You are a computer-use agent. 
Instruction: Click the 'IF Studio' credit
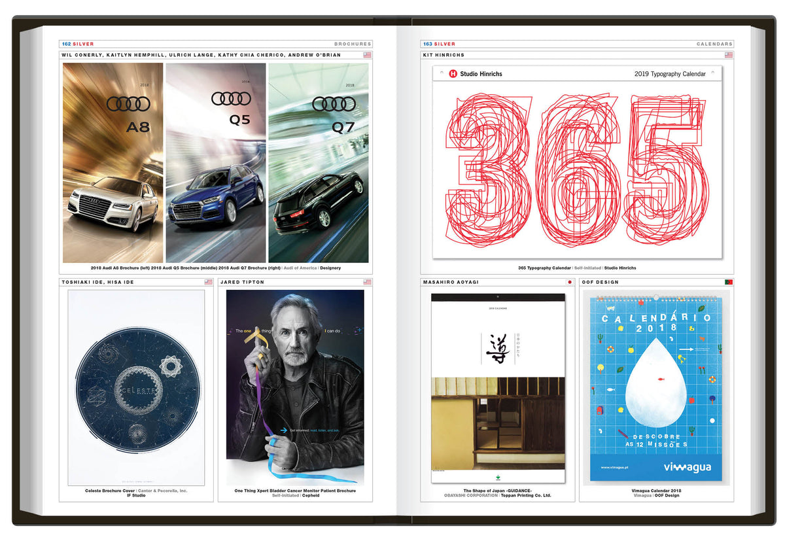(137, 496)
